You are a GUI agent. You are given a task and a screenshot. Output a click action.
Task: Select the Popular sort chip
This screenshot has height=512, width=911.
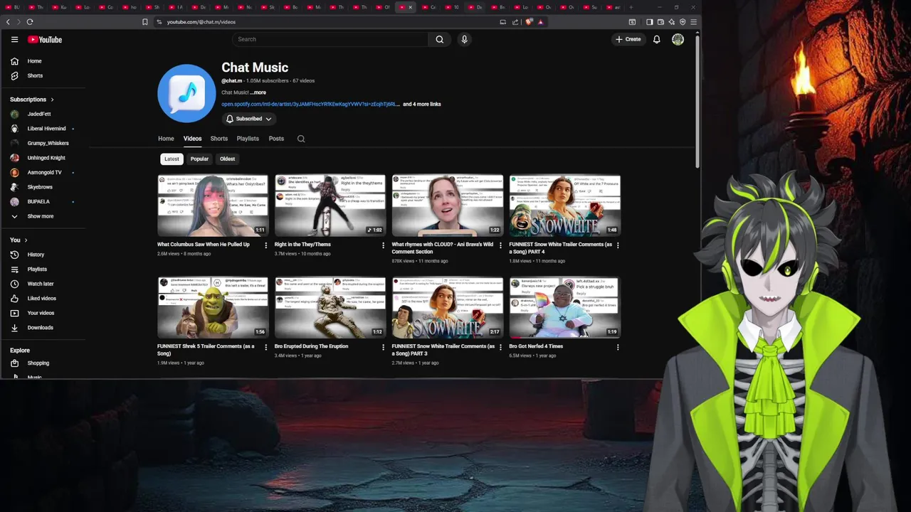(199, 159)
